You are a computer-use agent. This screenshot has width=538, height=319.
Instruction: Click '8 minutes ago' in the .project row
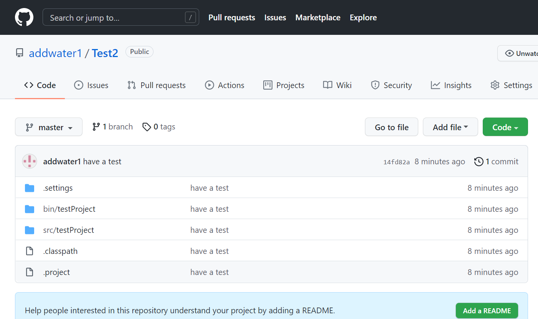click(493, 272)
